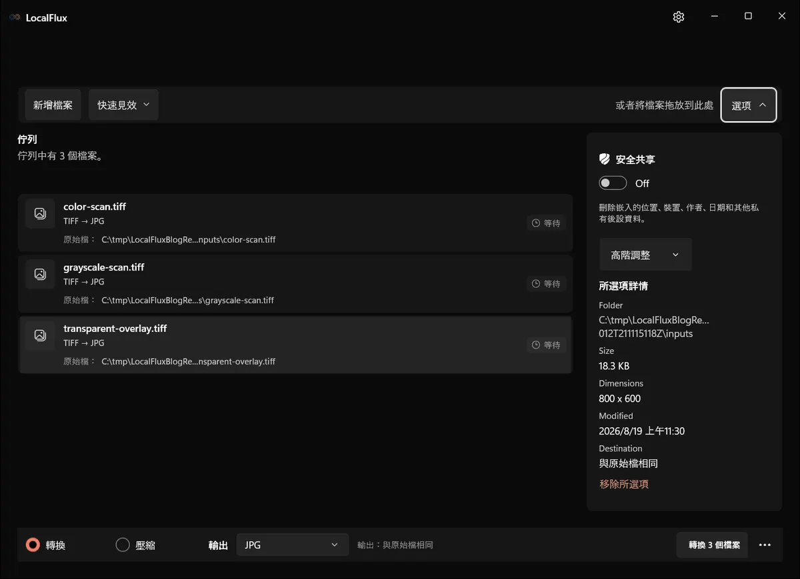Click the source path of transparent-overlay.tiff
The width and height of the screenshot is (800, 579).
point(188,362)
